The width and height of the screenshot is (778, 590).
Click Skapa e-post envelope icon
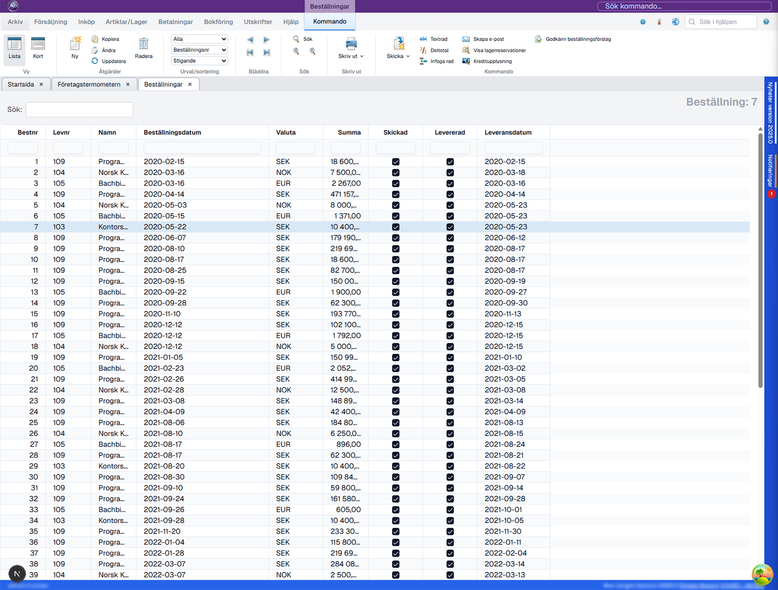coord(466,39)
